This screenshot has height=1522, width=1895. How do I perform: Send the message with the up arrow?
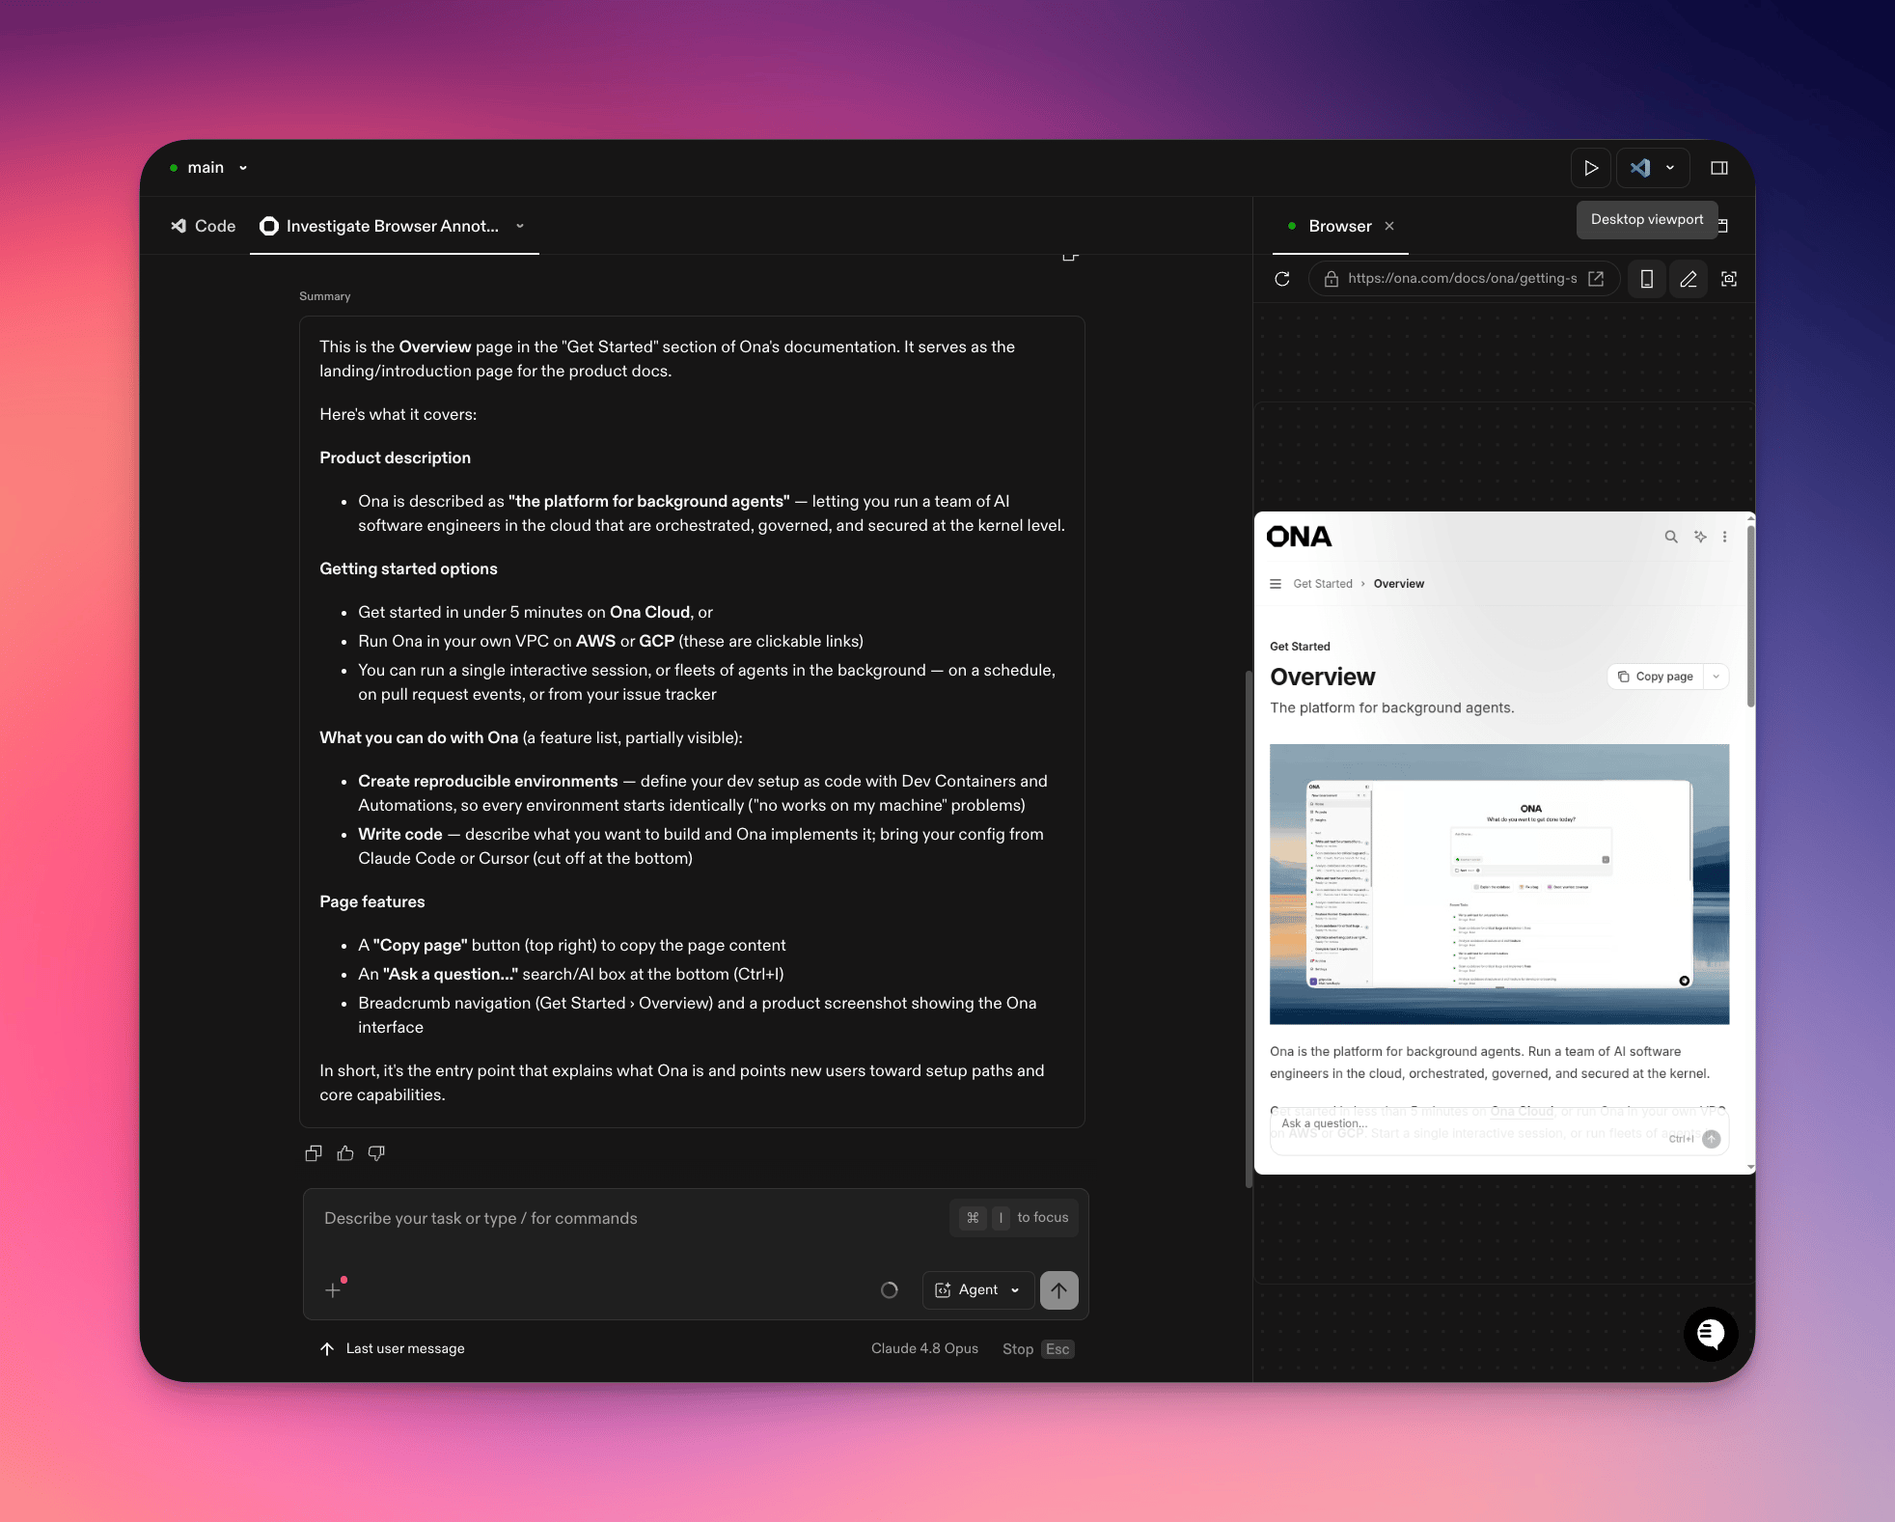tap(1059, 1290)
